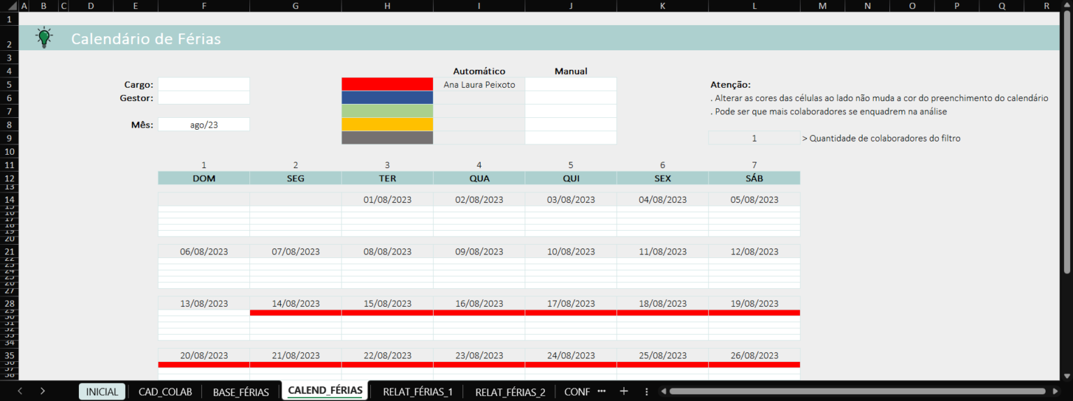Click horizontal scrollbar left arrow
1073x401 pixels.
coord(663,391)
